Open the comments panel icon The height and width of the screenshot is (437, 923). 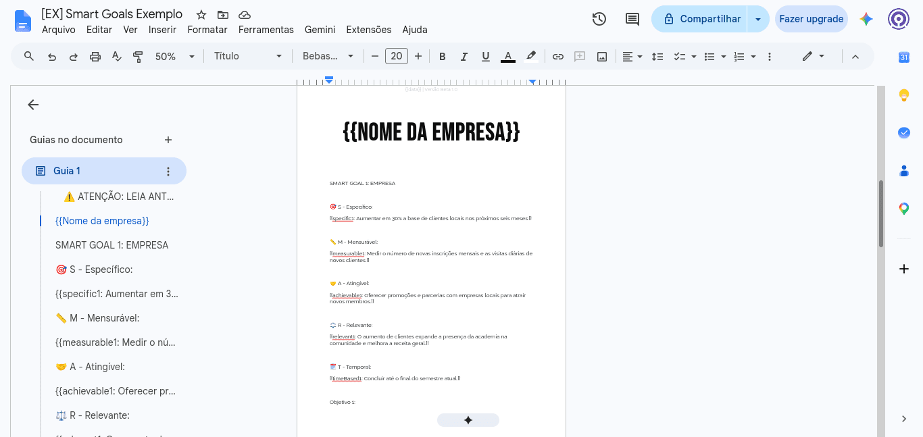pos(632,19)
